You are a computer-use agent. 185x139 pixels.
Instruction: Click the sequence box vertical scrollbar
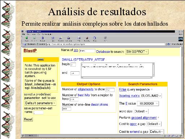(x=154, y=69)
